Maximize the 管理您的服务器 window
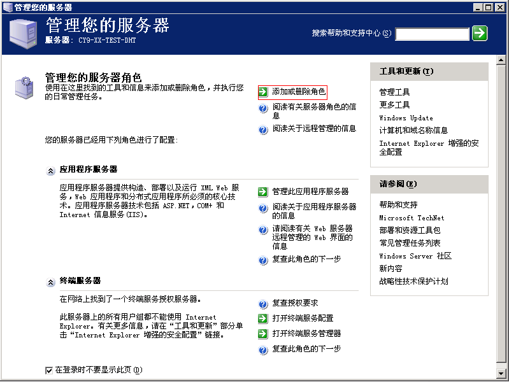This screenshot has height=382, width=509. tap(488, 8)
